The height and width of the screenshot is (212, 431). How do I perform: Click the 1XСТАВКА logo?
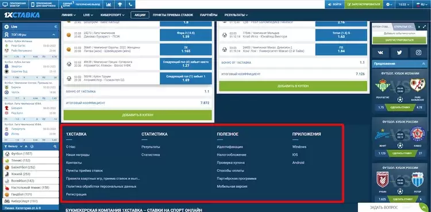(x=22, y=15)
